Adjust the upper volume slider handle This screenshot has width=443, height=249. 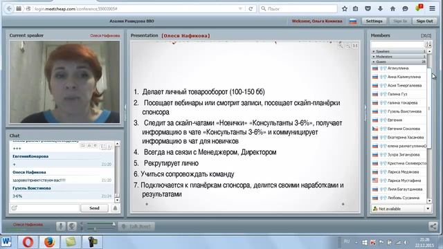click(x=114, y=224)
